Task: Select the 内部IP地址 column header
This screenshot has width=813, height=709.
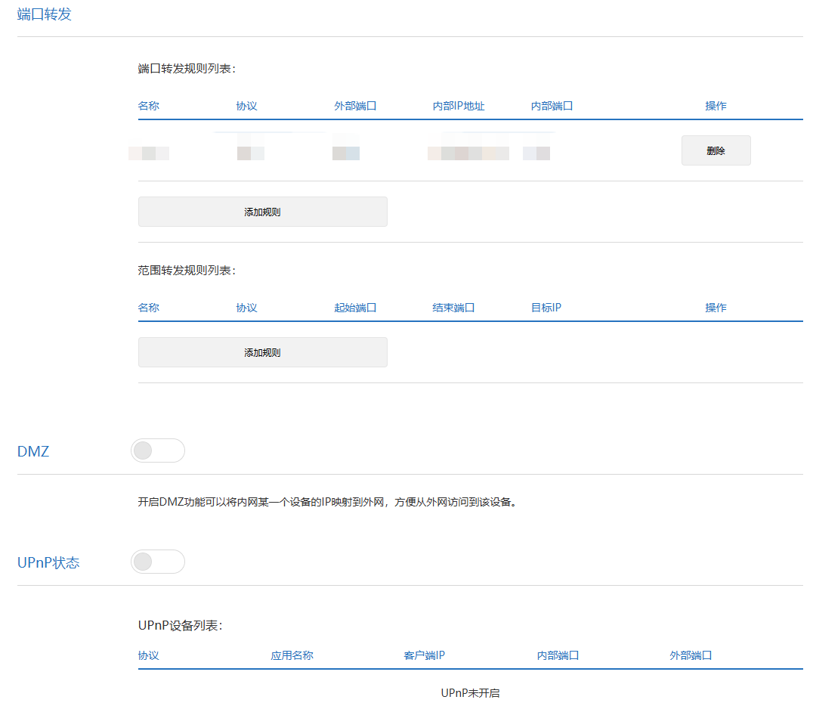Action: [x=458, y=106]
